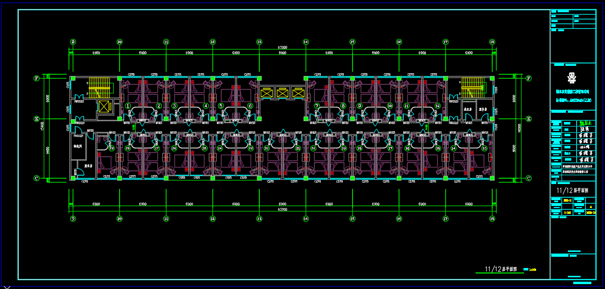
Task: Click the leftmost elevator symbol in the corridor
Action: 267,93
